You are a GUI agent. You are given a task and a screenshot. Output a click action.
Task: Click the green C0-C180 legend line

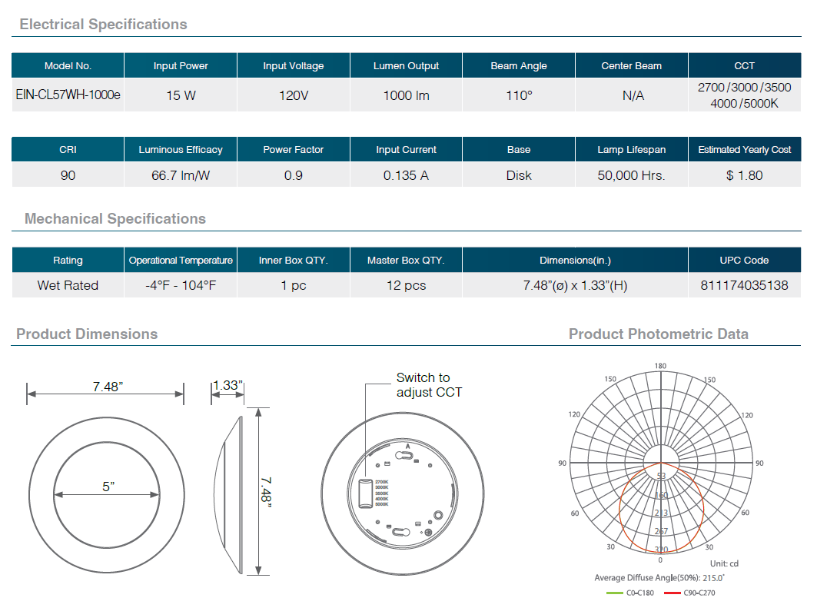(616, 592)
